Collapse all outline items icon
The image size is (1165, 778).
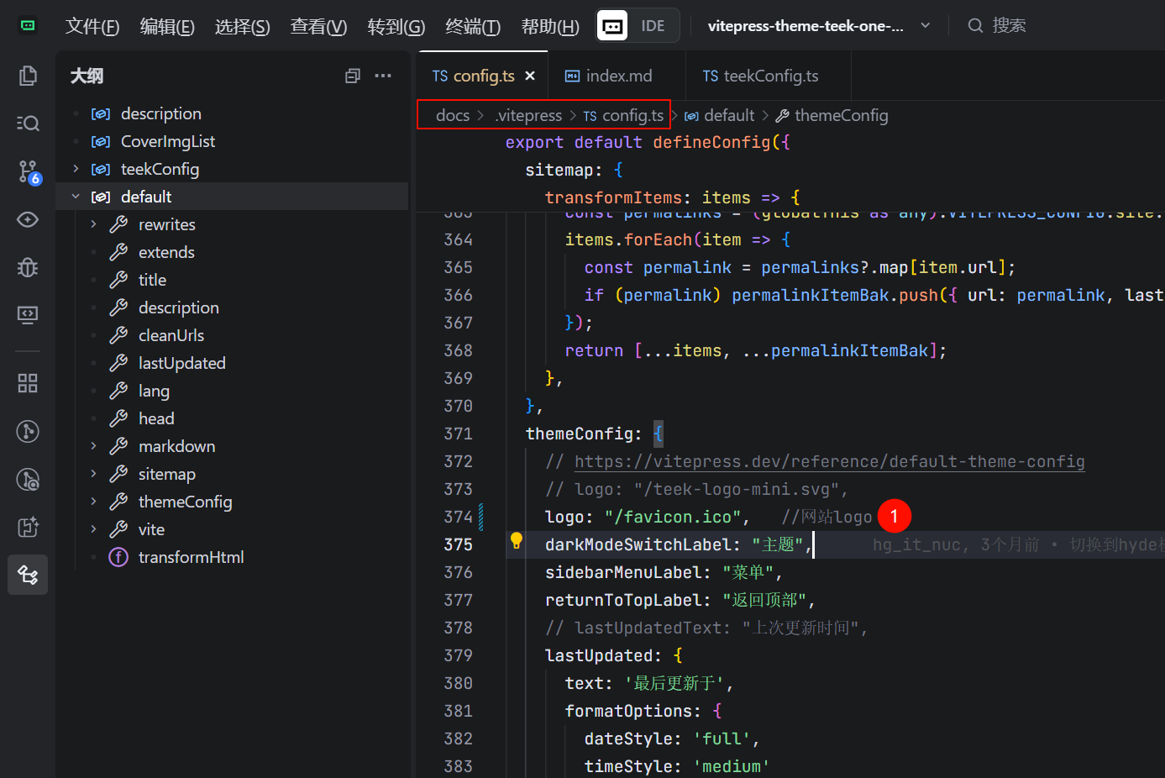[353, 76]
